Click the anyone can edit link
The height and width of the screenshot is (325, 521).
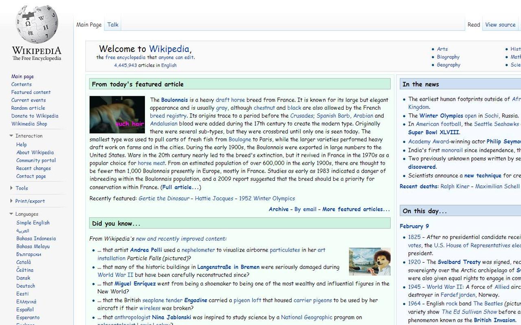point(176,57)
